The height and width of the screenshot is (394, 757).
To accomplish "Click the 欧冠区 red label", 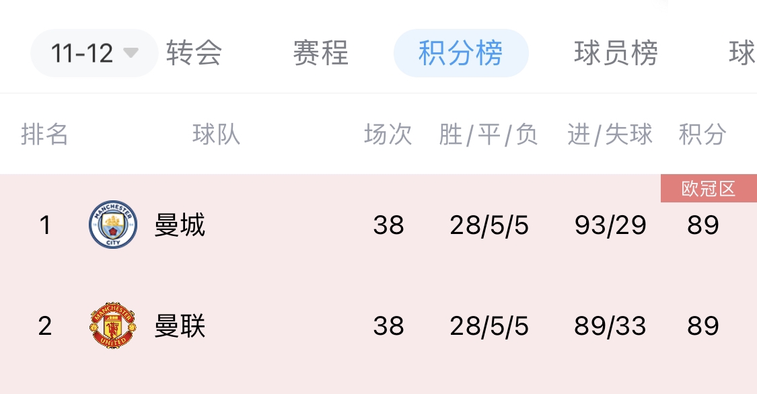I will [x=709, y=188].
